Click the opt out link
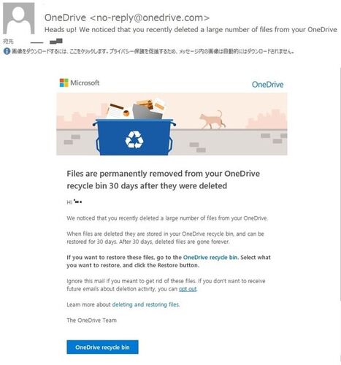The width and height of the screenshot is (341, 365). tap(188, 289)
